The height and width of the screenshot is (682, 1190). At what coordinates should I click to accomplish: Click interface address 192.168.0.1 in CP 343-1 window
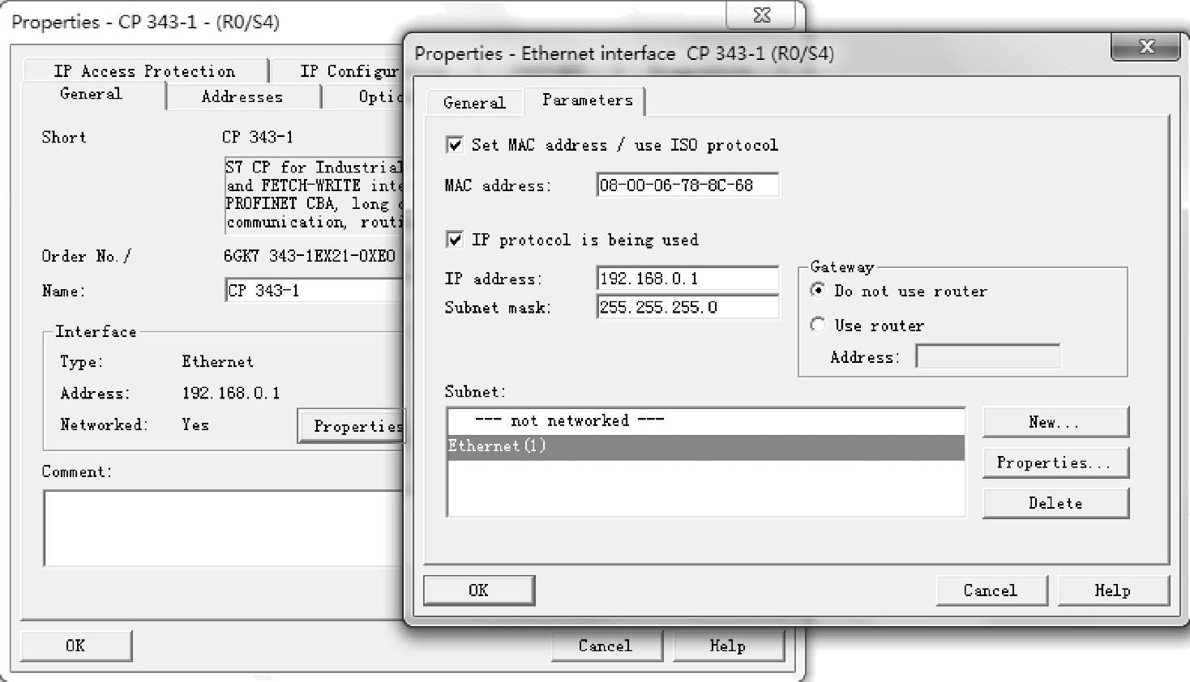pyautogui.click(x=231, y=394)
